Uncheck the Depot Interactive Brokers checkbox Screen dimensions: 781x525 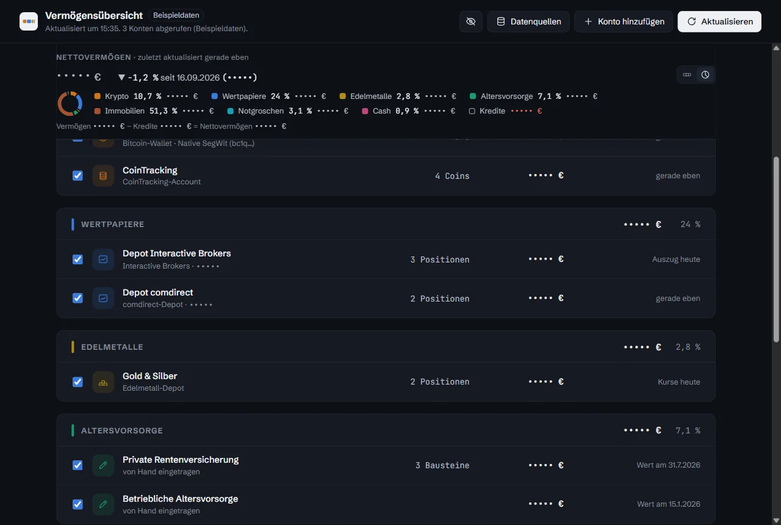(77, 259)
